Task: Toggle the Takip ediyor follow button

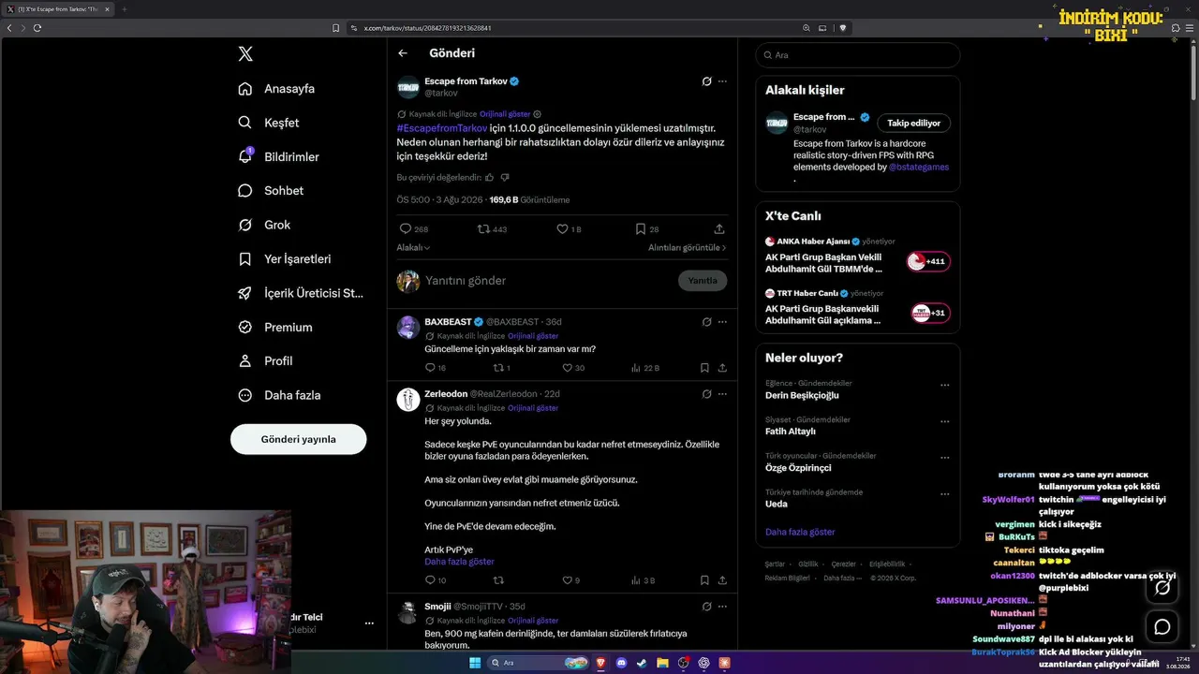Action: pyautogui.click(x=914, y=123)
